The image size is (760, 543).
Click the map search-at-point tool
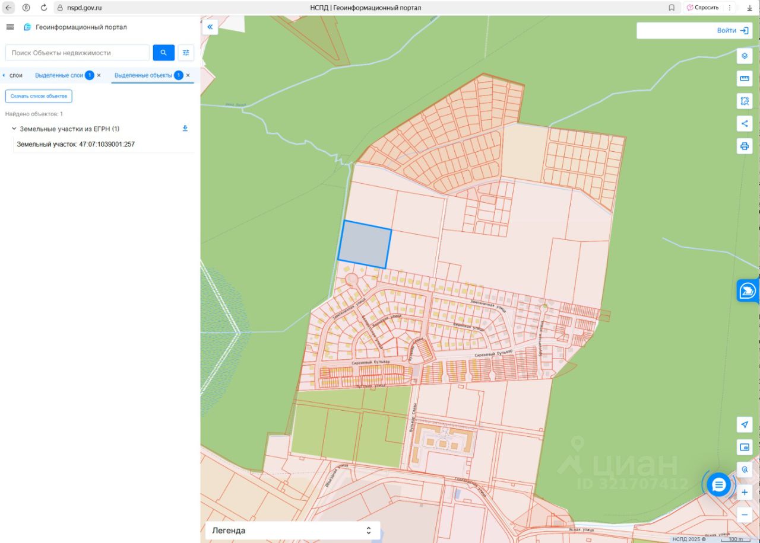point(745,469)
